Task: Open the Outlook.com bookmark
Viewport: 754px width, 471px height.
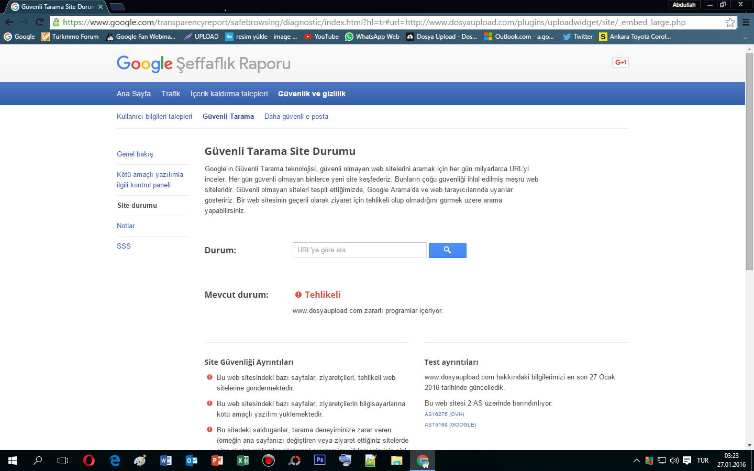Action: coord(519,37)
